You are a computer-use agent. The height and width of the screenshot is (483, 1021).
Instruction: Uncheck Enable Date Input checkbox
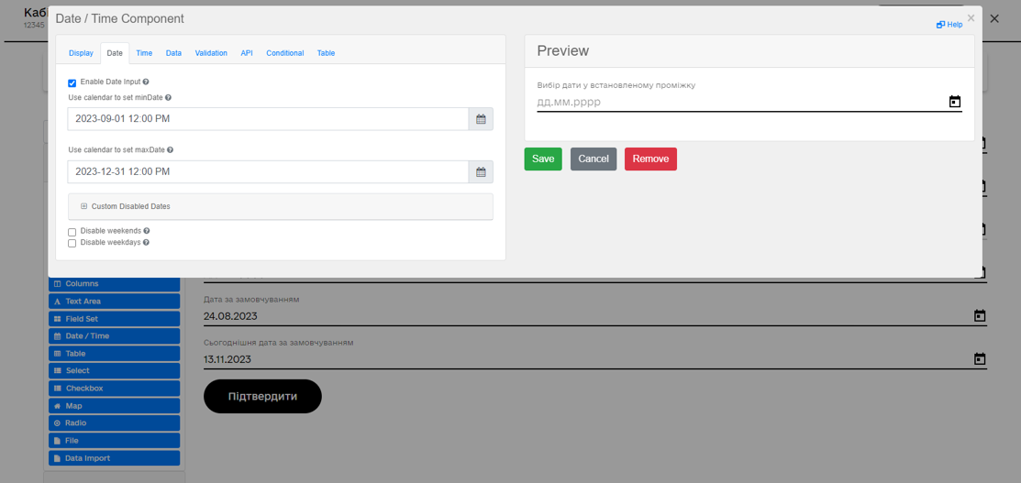pos(72,83)
